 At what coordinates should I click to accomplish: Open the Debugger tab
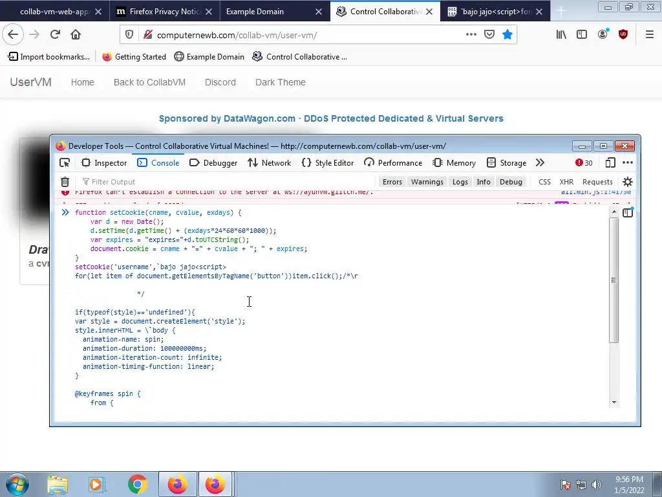(x=213, y=162)
